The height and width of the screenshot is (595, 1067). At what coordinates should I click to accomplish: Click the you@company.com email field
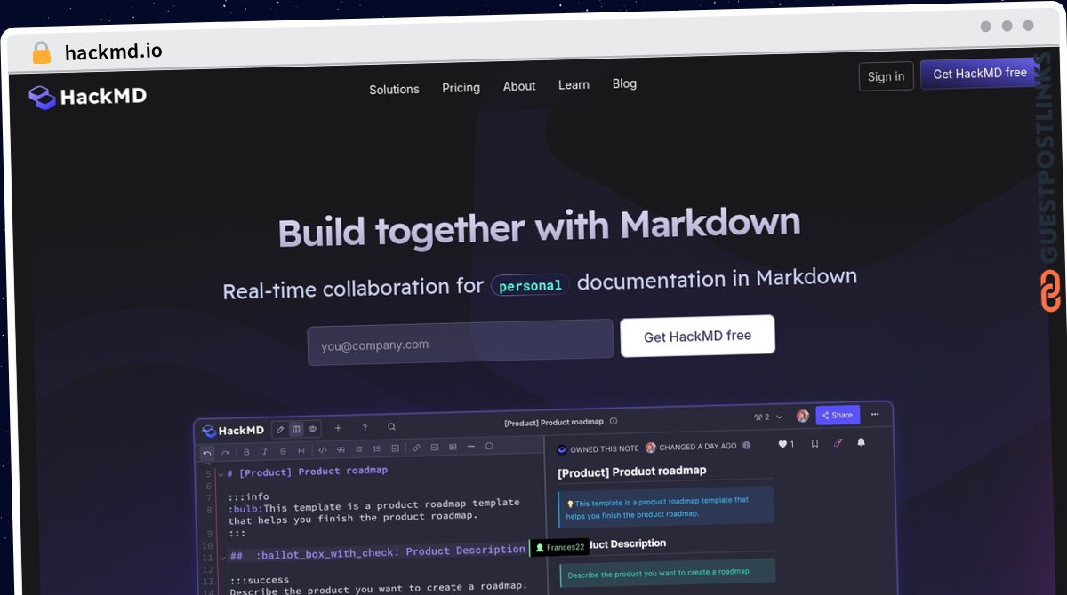click(461, 343)
